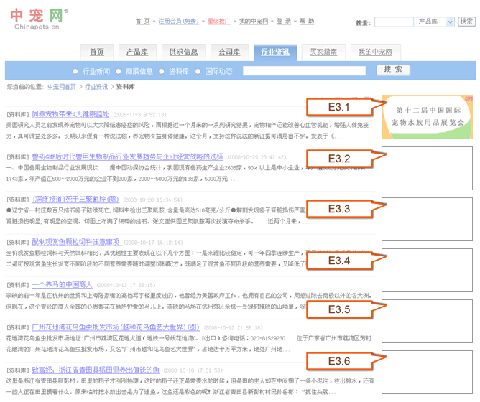Open the pet aquarium exhibition banner ad
Viewport: 480px width, 402px height.
tap(428, 117)
